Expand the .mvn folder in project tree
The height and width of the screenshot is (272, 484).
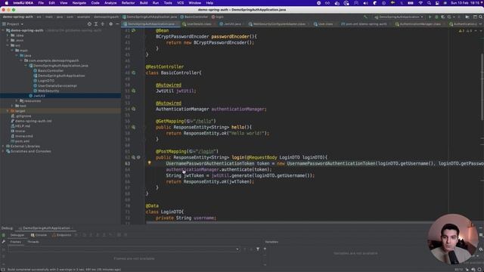(8, 40)
